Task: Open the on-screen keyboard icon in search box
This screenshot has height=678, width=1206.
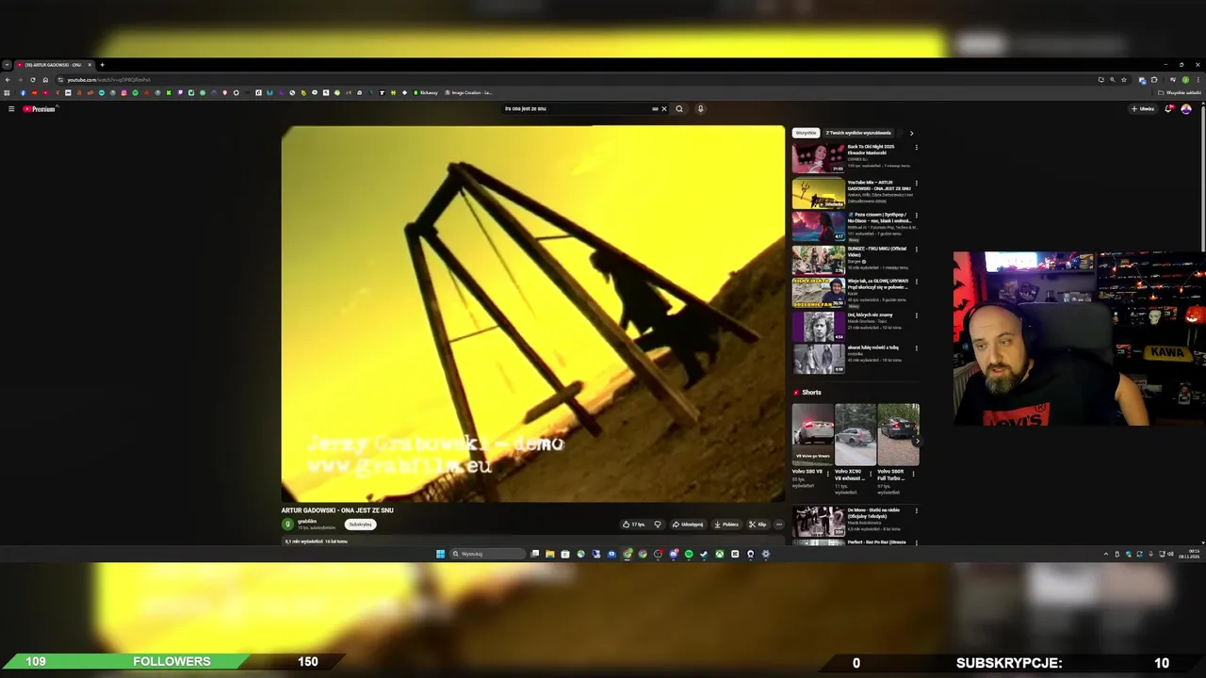Action: point(655,108)
